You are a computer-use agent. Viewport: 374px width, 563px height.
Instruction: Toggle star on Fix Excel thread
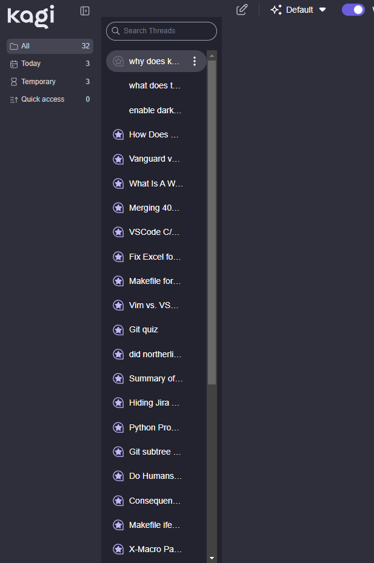(x=119, y=257)
